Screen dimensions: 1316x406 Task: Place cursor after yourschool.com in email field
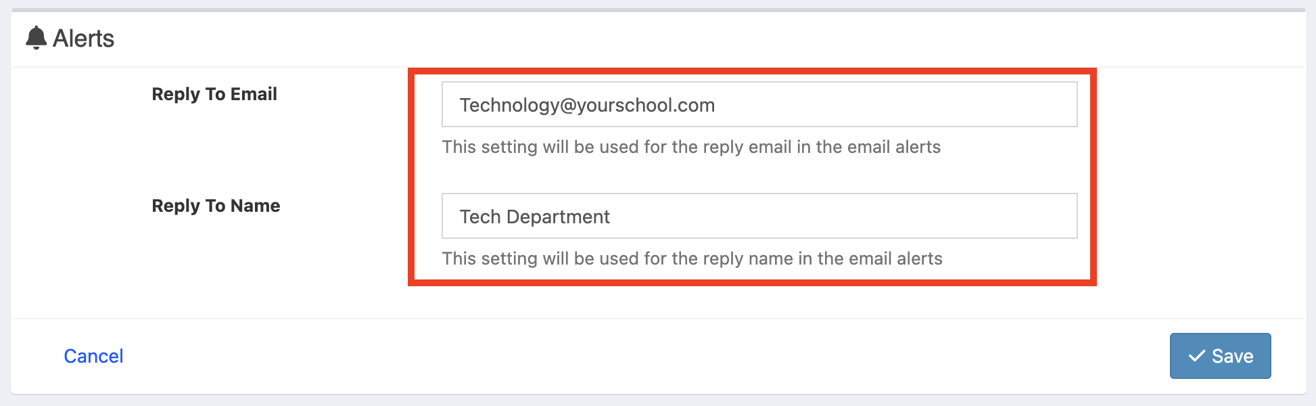point(716,105)
